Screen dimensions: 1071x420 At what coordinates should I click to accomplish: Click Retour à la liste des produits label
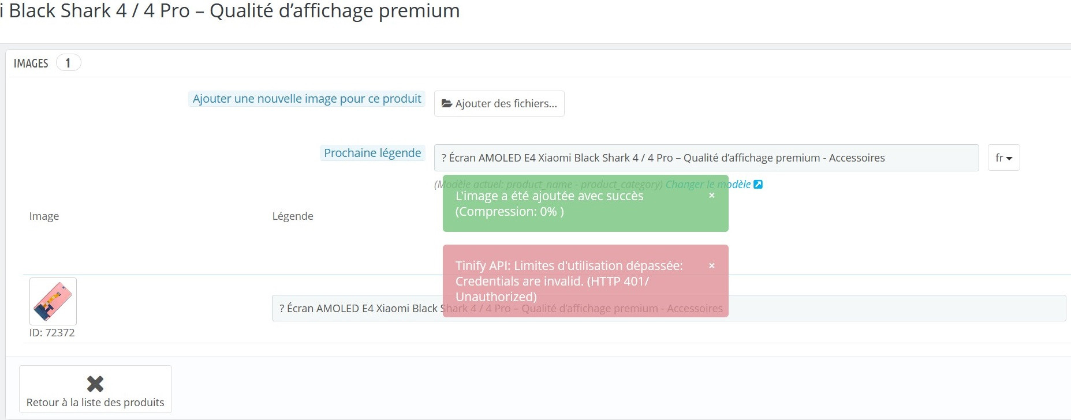[x=95, y=403]
